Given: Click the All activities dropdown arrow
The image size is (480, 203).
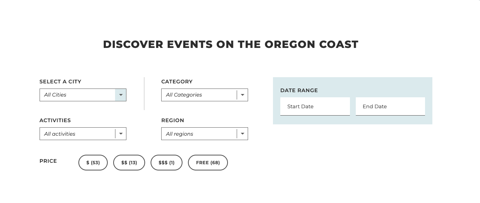Looking at the screenshot, I should [x=121, y=134].
